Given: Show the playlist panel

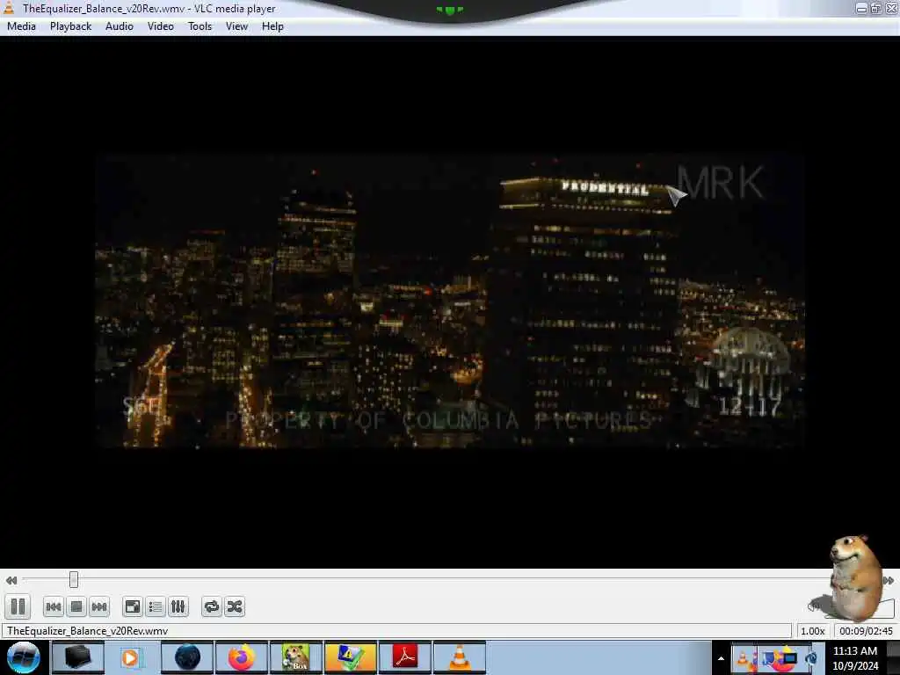Looking at the screenshot, I should (x=156, y=606).
